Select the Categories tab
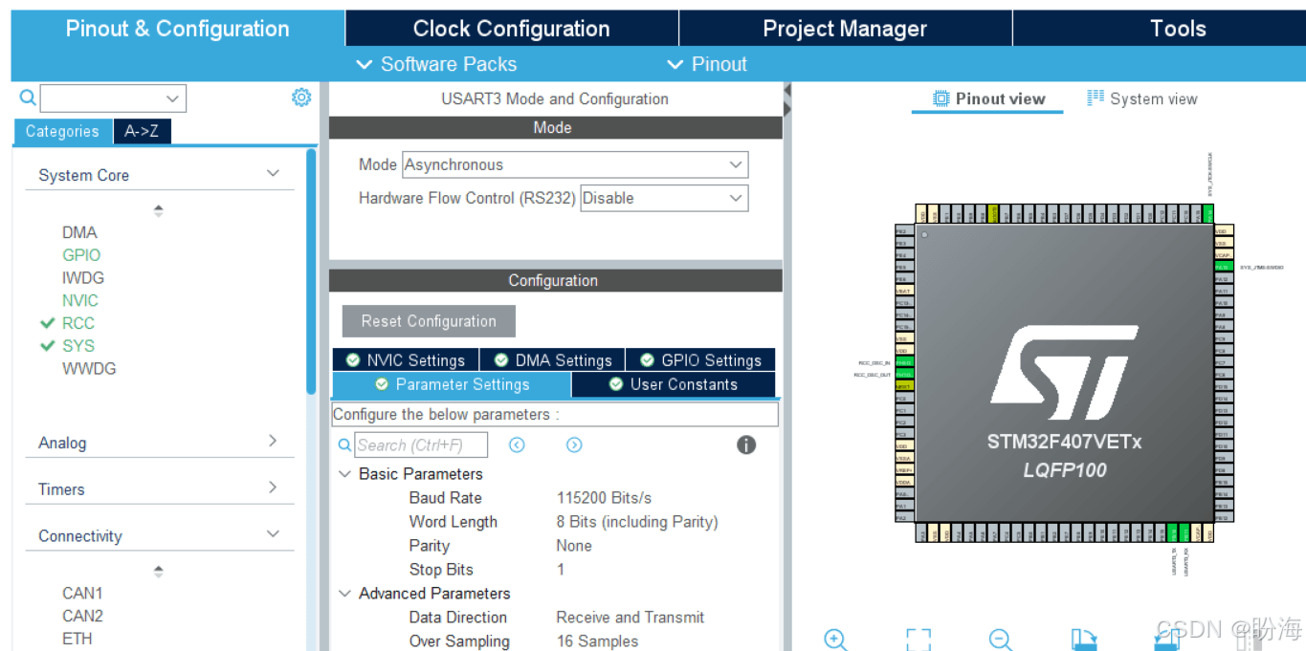The width and height of the screenshot is (1306, 651). pyautogui.click(x=62, y=131)
